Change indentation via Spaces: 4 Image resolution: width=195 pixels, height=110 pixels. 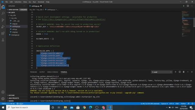point(164,104)
